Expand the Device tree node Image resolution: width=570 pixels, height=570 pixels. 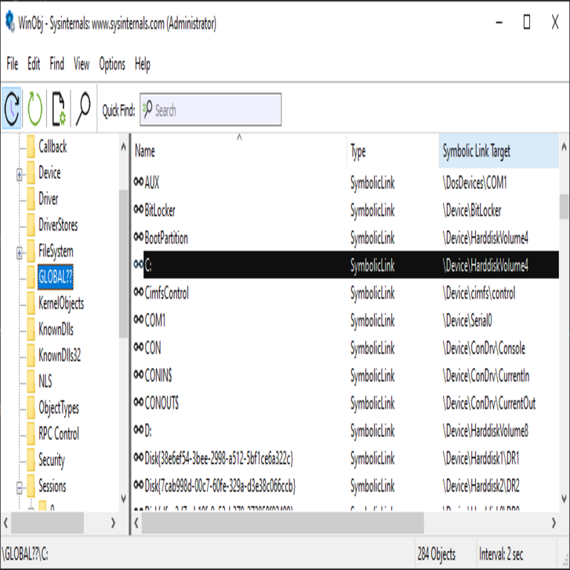pyautogui.click(x=19, y=175)
